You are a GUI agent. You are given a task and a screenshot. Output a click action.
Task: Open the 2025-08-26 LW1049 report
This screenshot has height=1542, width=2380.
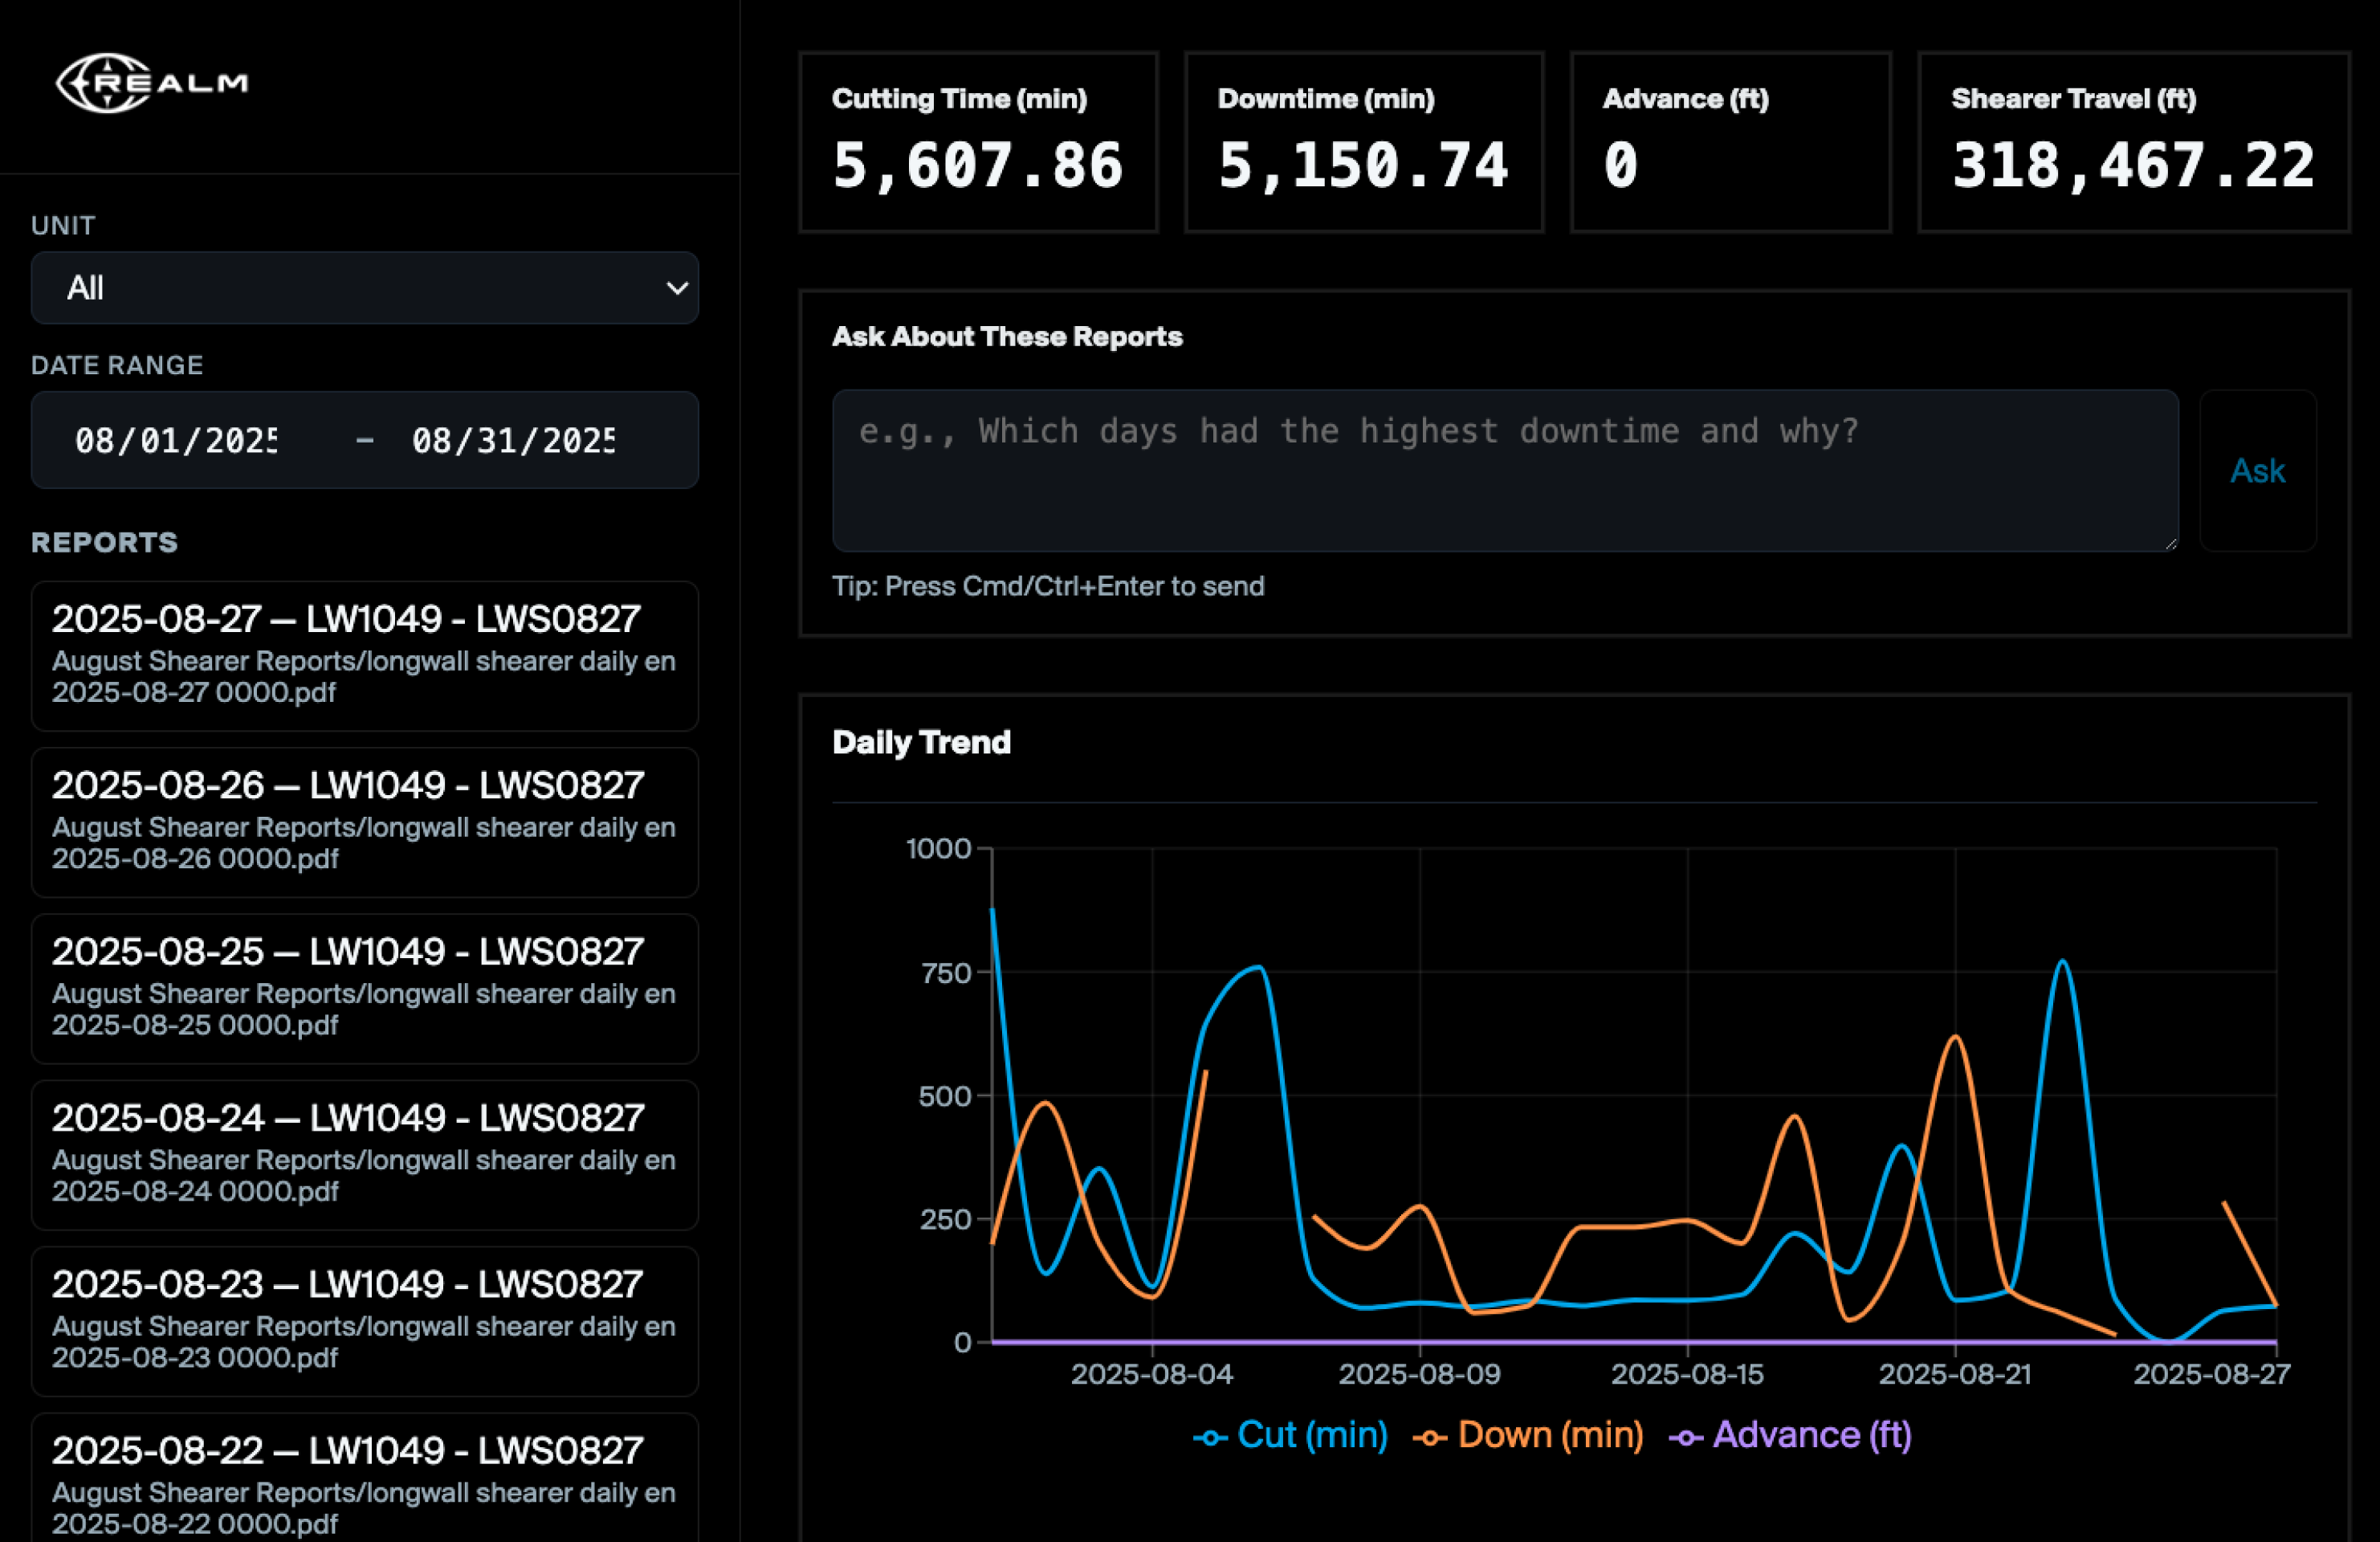(364, 821)
